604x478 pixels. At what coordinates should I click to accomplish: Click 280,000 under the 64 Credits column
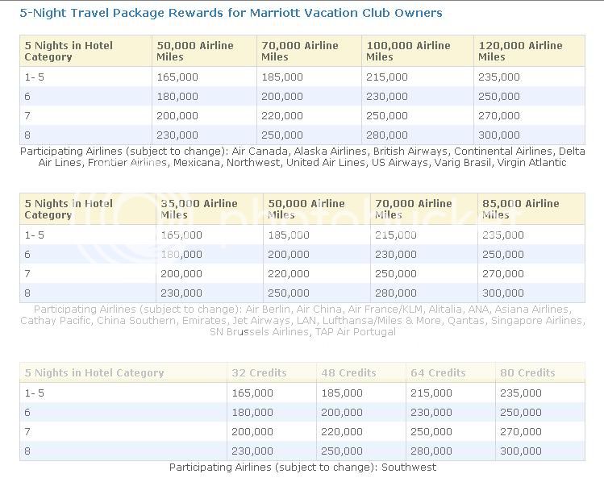431,451
